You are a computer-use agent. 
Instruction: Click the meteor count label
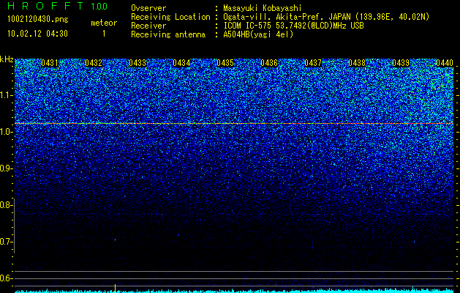tap(104, 23)
